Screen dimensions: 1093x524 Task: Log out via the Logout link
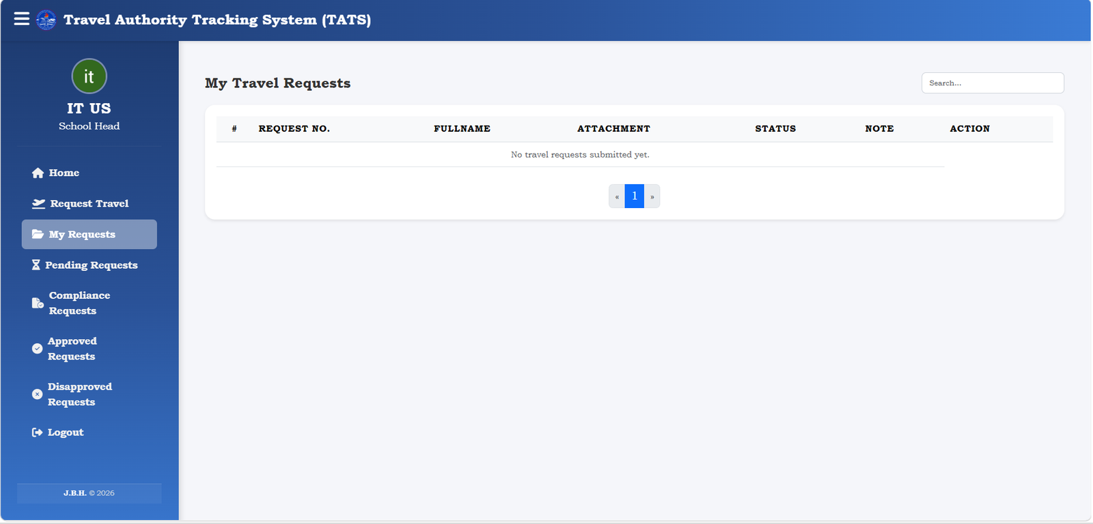point(89,433)
